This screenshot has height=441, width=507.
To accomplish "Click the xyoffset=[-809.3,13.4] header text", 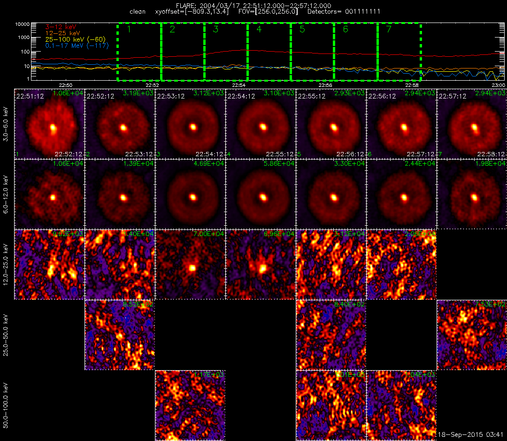I will (x=192, y=12).
